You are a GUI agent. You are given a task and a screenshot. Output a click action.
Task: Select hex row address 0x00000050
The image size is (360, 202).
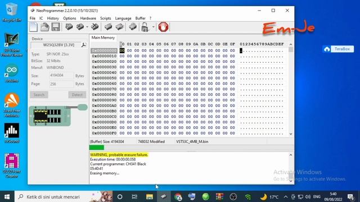click(x=104, y=78)
